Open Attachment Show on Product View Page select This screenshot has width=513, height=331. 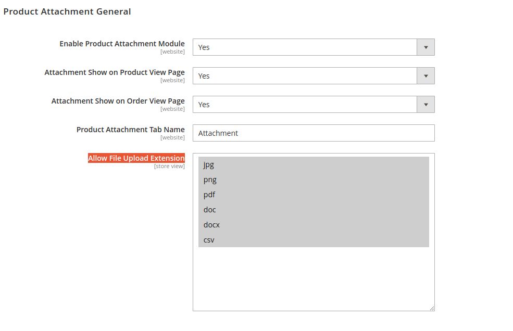(314, 76)
